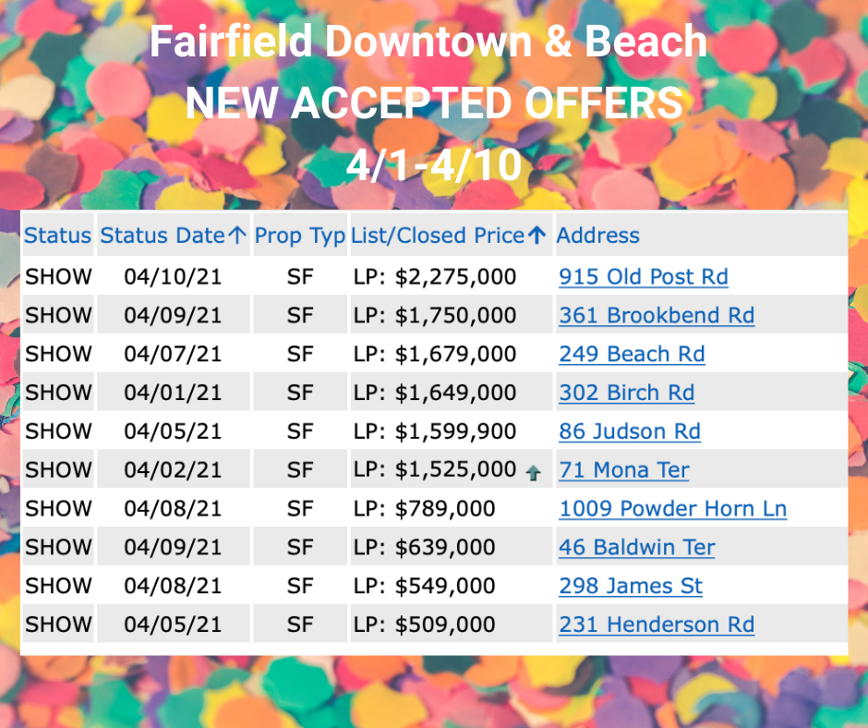Image resolution: width=868 pixels, height=728 pixels.
Task: Click the price increase arrow for $1,525,000
Action: click(533, 473)
